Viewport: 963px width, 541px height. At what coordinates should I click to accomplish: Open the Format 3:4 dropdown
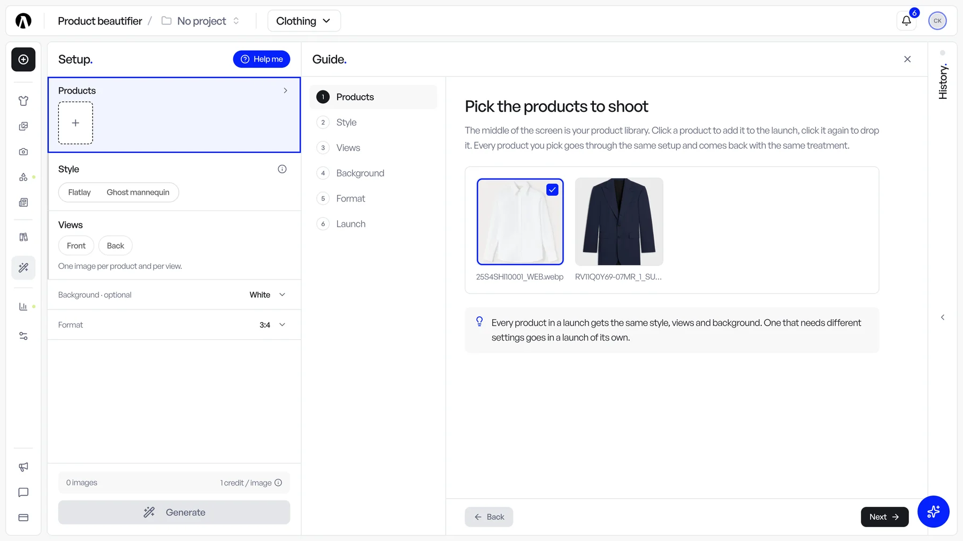coord(272,325)
